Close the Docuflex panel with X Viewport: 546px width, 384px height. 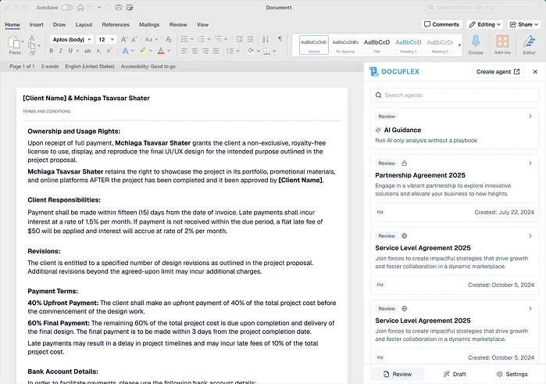[x=535, y=71]
